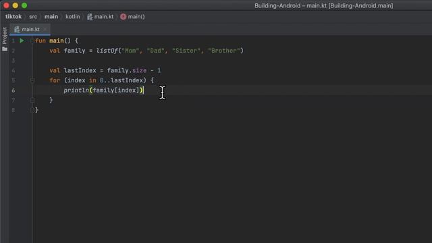Image resolution: width=432 pixels, height=243 pixels.
Task: Click the word listOf in line 2
Action: click(x=107, y=51)
